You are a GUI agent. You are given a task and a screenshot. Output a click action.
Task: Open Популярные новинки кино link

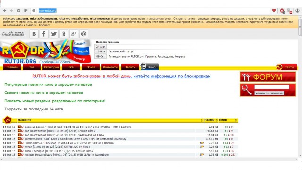tap(48, 85)
